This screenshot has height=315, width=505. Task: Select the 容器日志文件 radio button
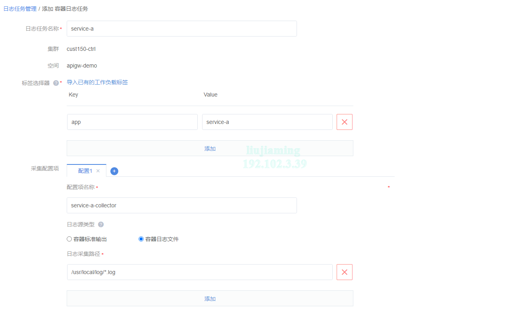point(141,239)
